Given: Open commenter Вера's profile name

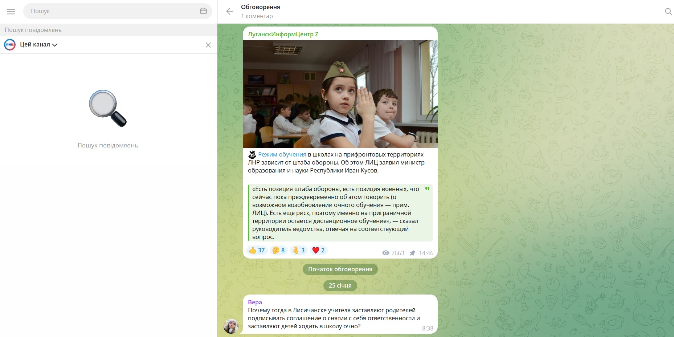Looking at the screenshot, I should [x=255, y=302].
